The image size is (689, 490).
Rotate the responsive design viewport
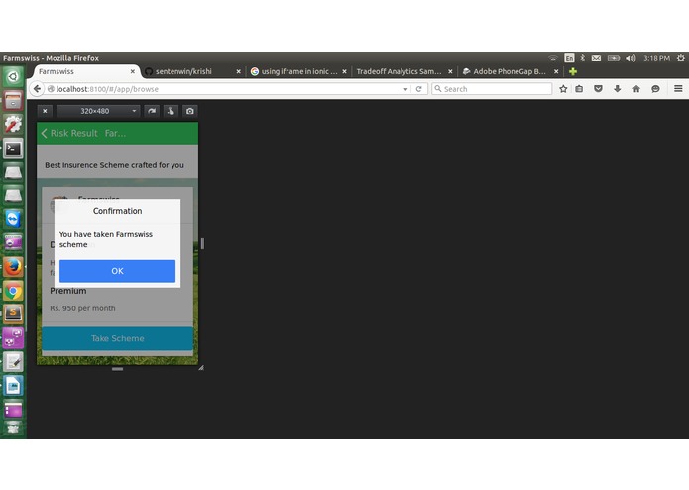(152, 111)
